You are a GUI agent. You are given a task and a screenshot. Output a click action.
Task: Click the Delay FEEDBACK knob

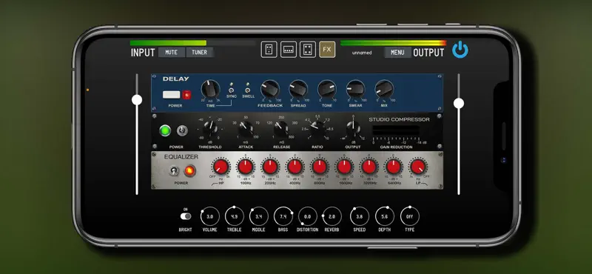click(x=270, y=89)
